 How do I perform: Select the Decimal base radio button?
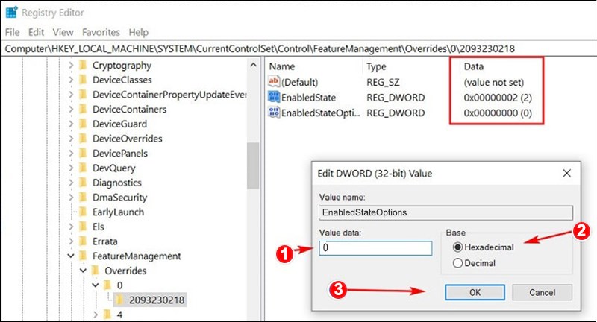pos(457,263)
